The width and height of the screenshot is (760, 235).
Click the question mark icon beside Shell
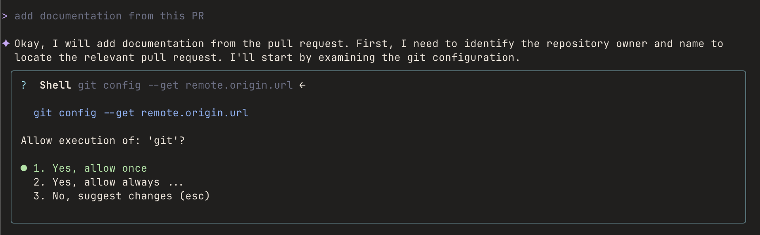pyautogui.click(x=24, y=85)
